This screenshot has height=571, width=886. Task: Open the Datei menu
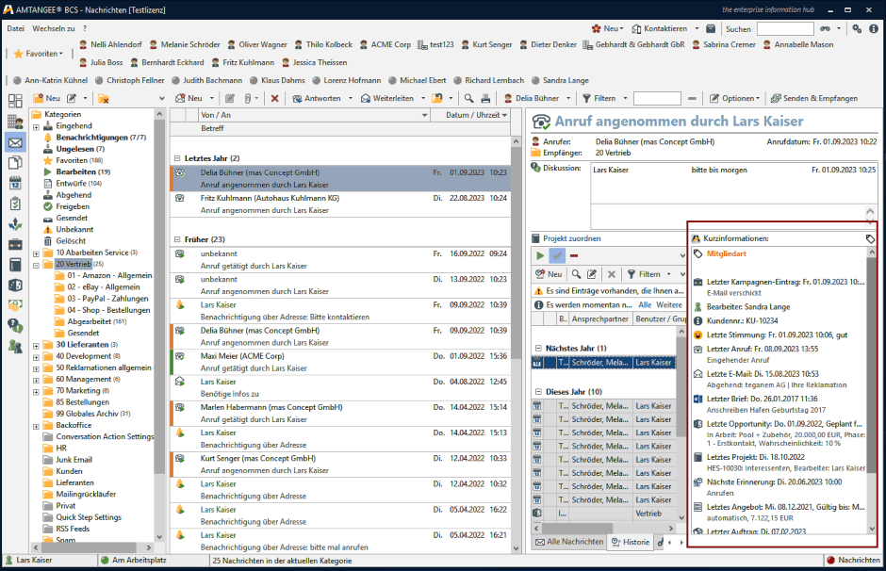coord(16,28)
